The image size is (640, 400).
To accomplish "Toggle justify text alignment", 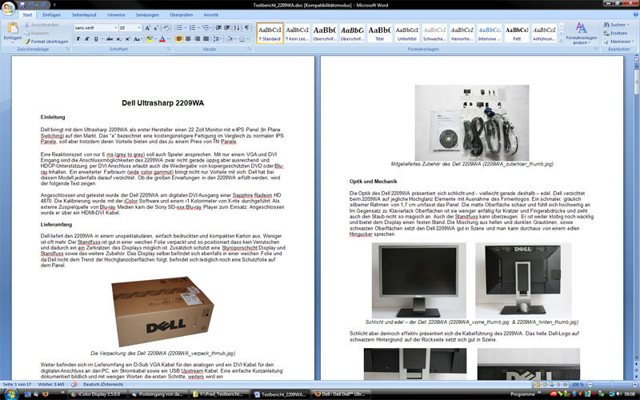I will click(x=206, y=38).
